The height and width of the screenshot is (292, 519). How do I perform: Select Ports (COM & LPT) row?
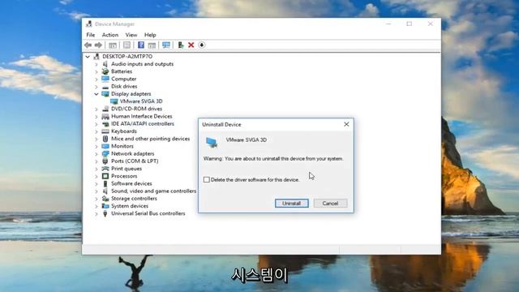click(135, 161)
